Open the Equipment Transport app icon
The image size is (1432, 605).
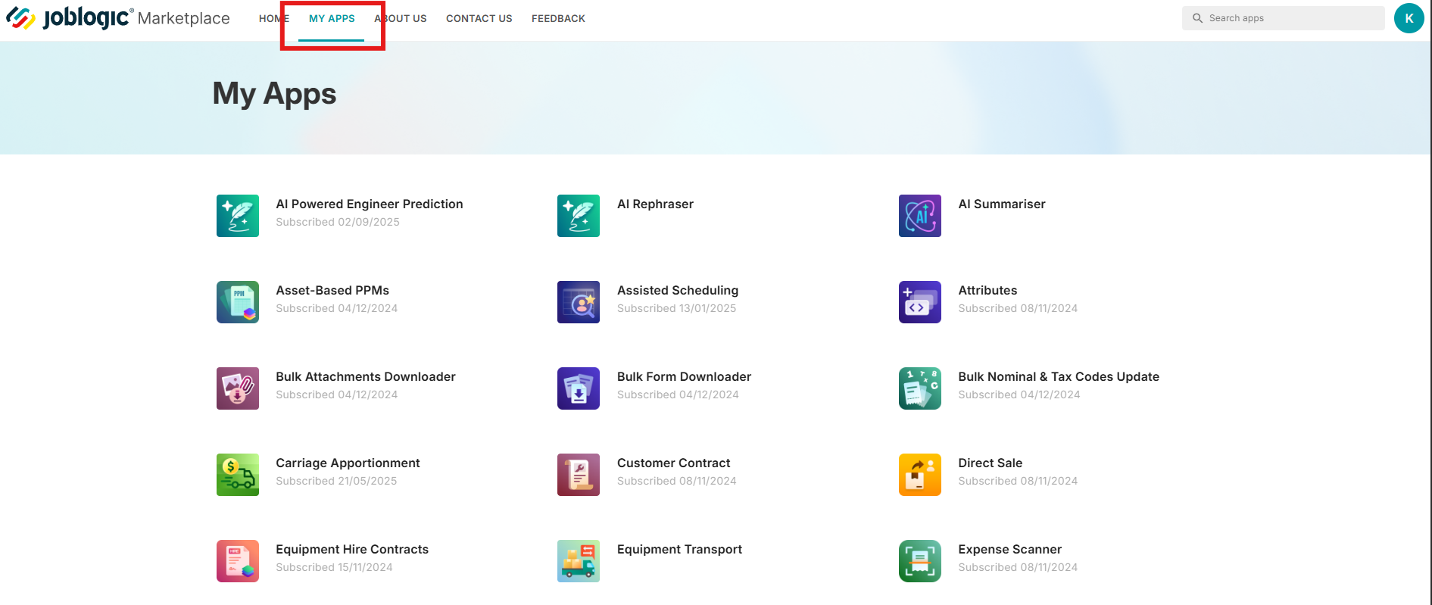coord(579,561)
